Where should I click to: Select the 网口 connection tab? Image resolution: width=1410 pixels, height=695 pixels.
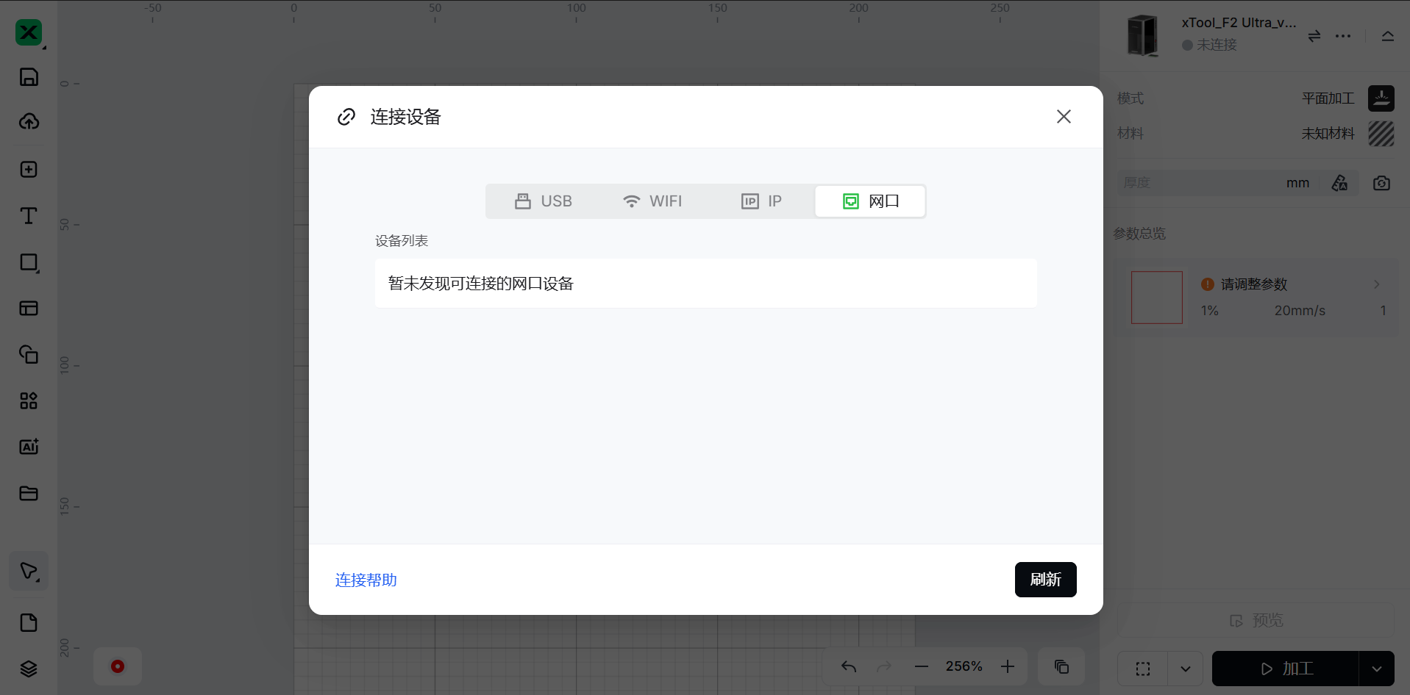click(870, 201)
